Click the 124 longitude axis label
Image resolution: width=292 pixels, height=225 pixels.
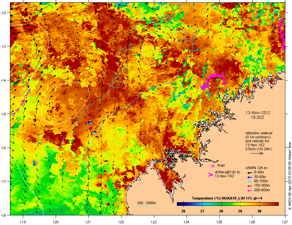(x=186, y=222)
